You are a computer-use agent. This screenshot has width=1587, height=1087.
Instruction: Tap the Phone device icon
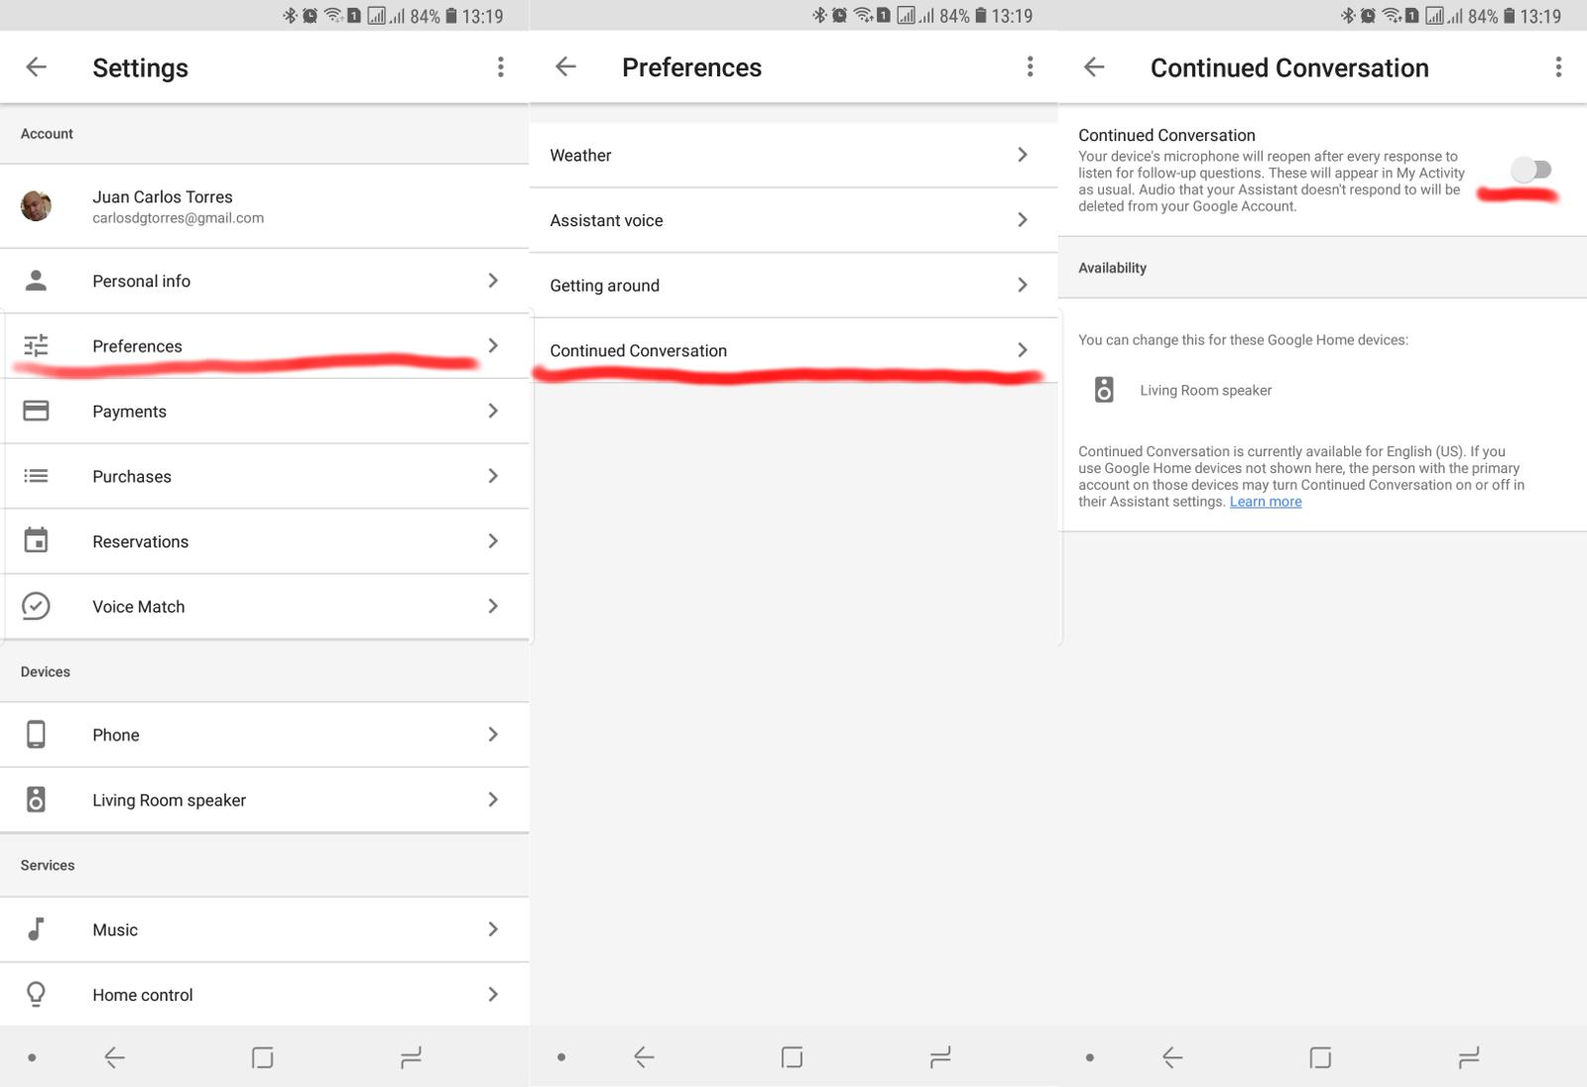pyautogui.click(x=36, y=734)
